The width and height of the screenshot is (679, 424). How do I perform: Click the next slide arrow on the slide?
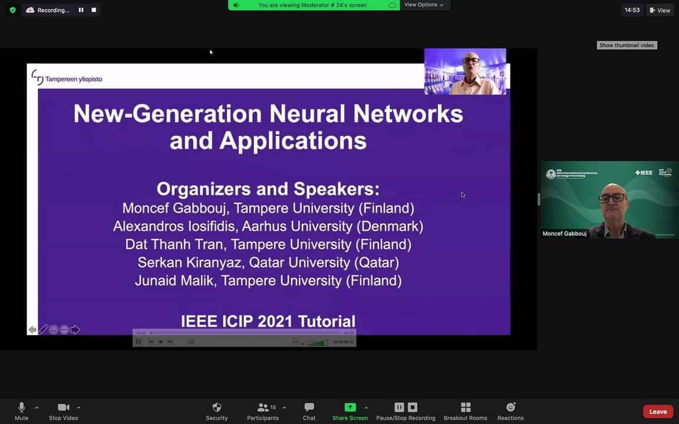tap(75, 330)
